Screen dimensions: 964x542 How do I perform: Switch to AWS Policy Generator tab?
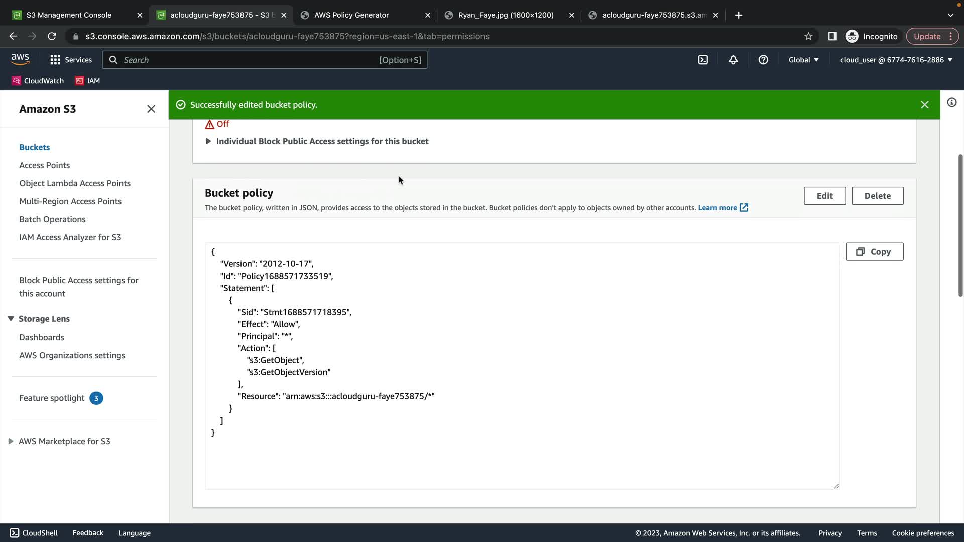[351, 15]
